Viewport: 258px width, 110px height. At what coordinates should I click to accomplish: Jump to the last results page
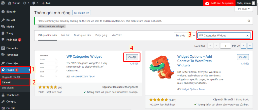coord(250,46)
